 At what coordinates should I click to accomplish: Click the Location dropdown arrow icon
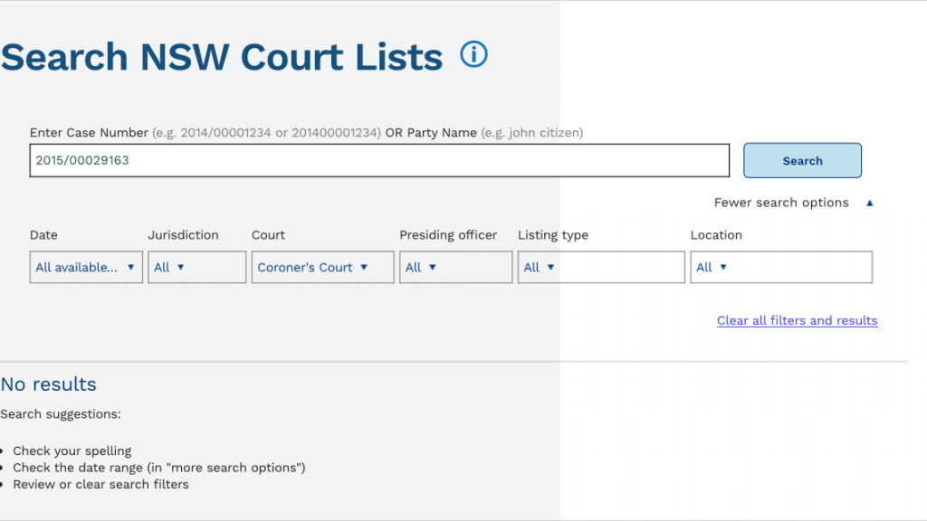point(722,267)
